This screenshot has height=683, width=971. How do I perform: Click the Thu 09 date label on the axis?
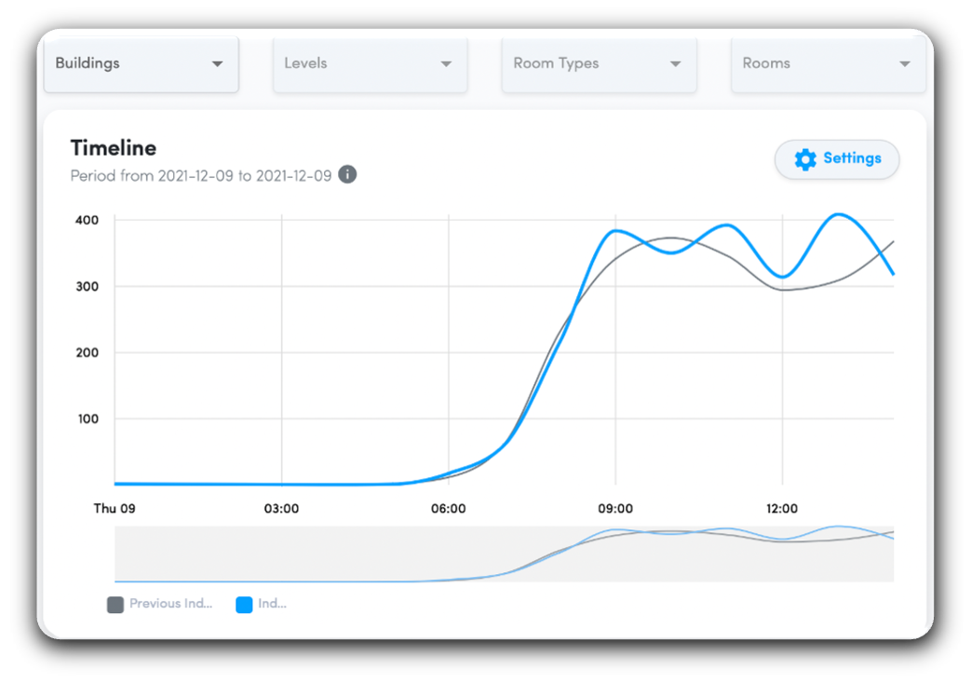coord(115,509)
